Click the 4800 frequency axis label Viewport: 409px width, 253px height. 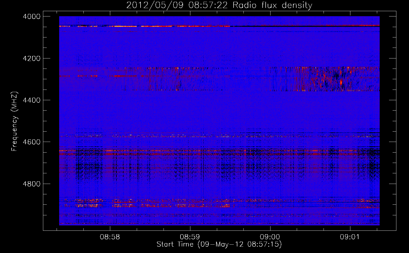click(x=32, y=184)
